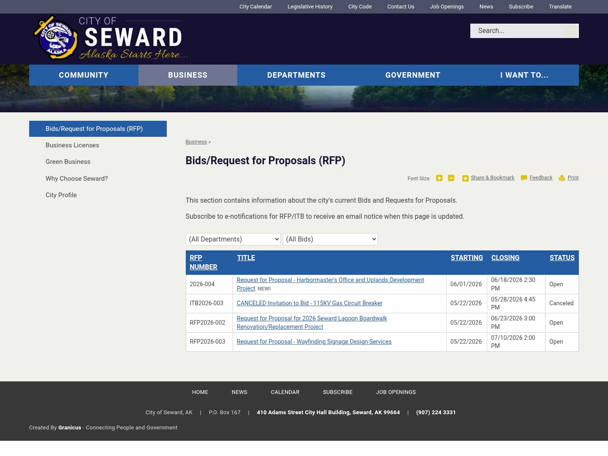Open Job Openings in top bar
Image resolution: width=608 pixels, height=456 pixels.
tap(447, 7)
